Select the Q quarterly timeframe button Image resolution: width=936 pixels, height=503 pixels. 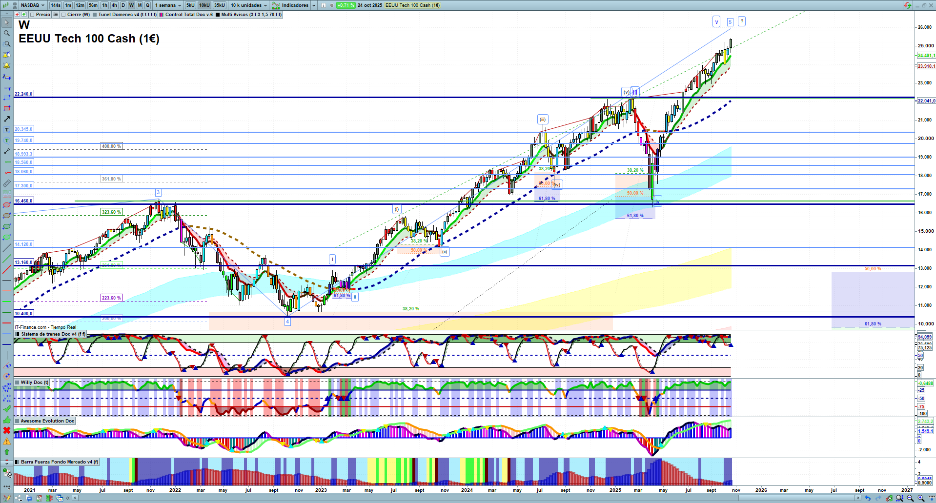tap(148, 5)
